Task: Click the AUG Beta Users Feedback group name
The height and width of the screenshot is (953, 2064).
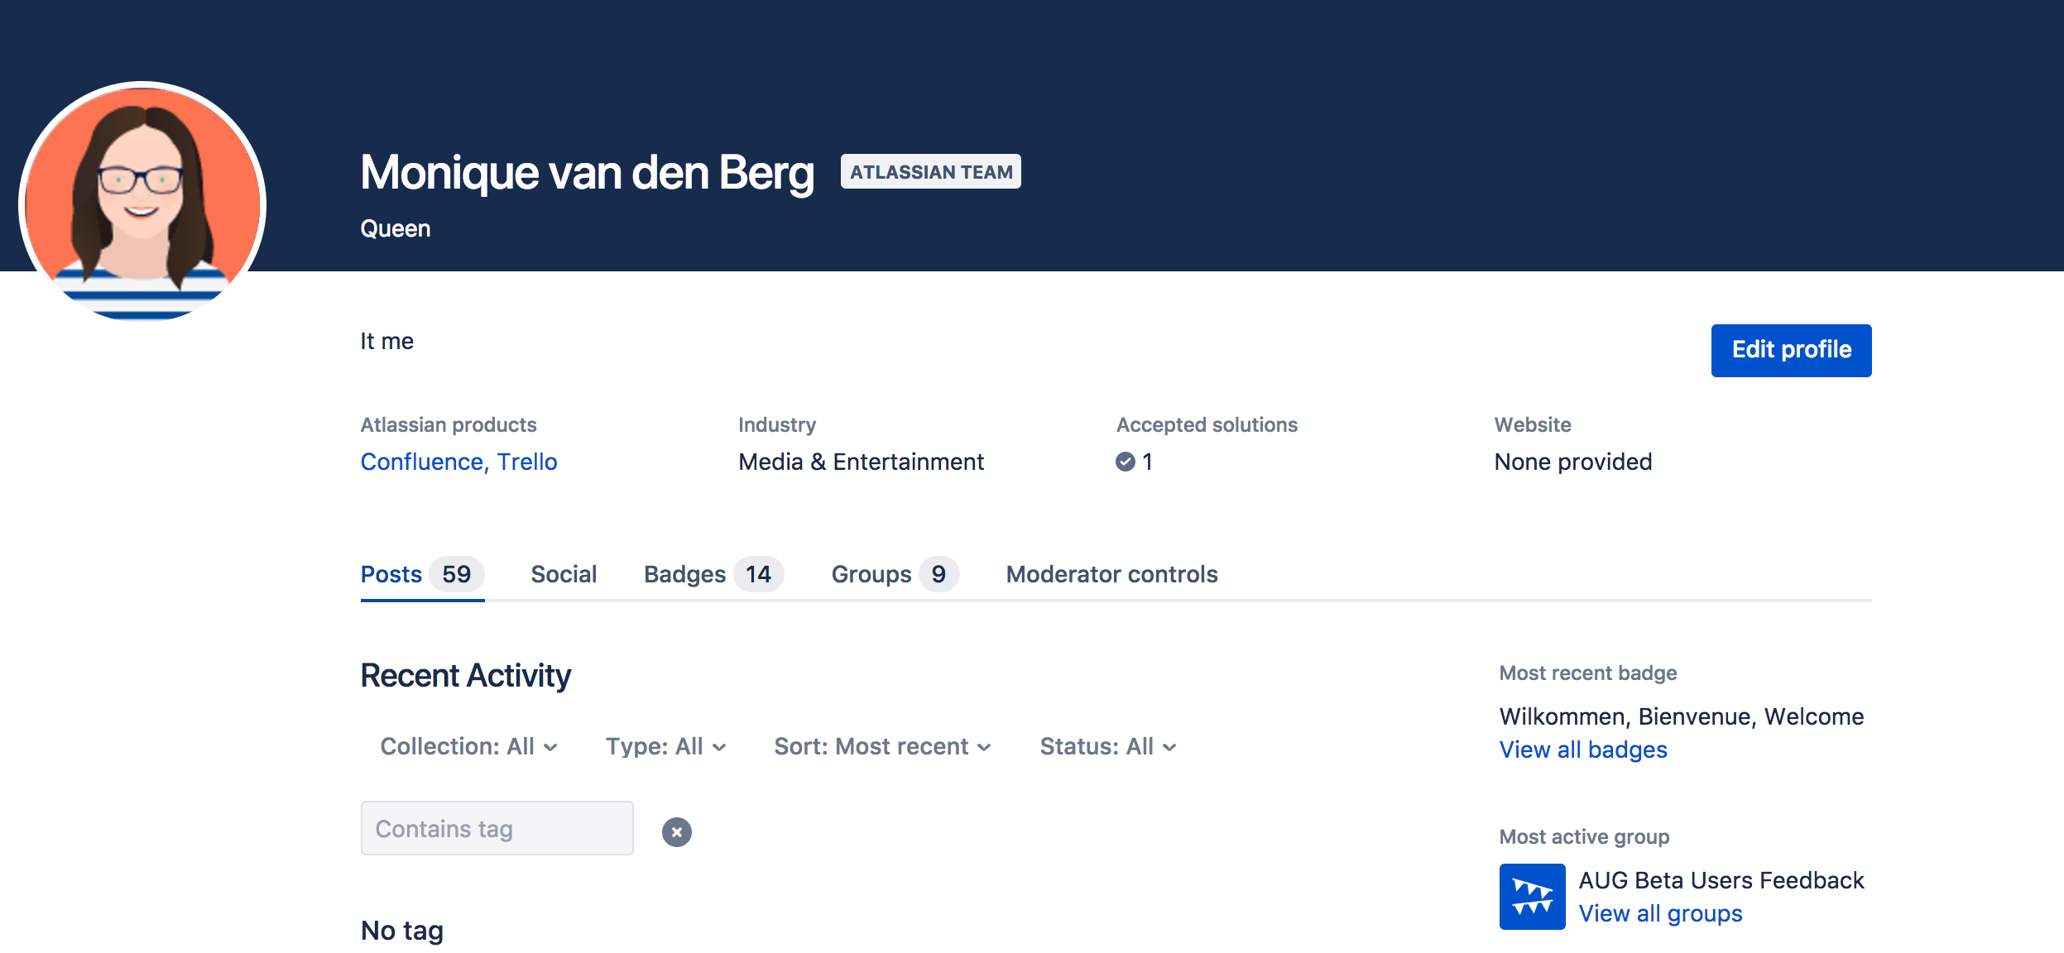Action: tap(1721, 880)
